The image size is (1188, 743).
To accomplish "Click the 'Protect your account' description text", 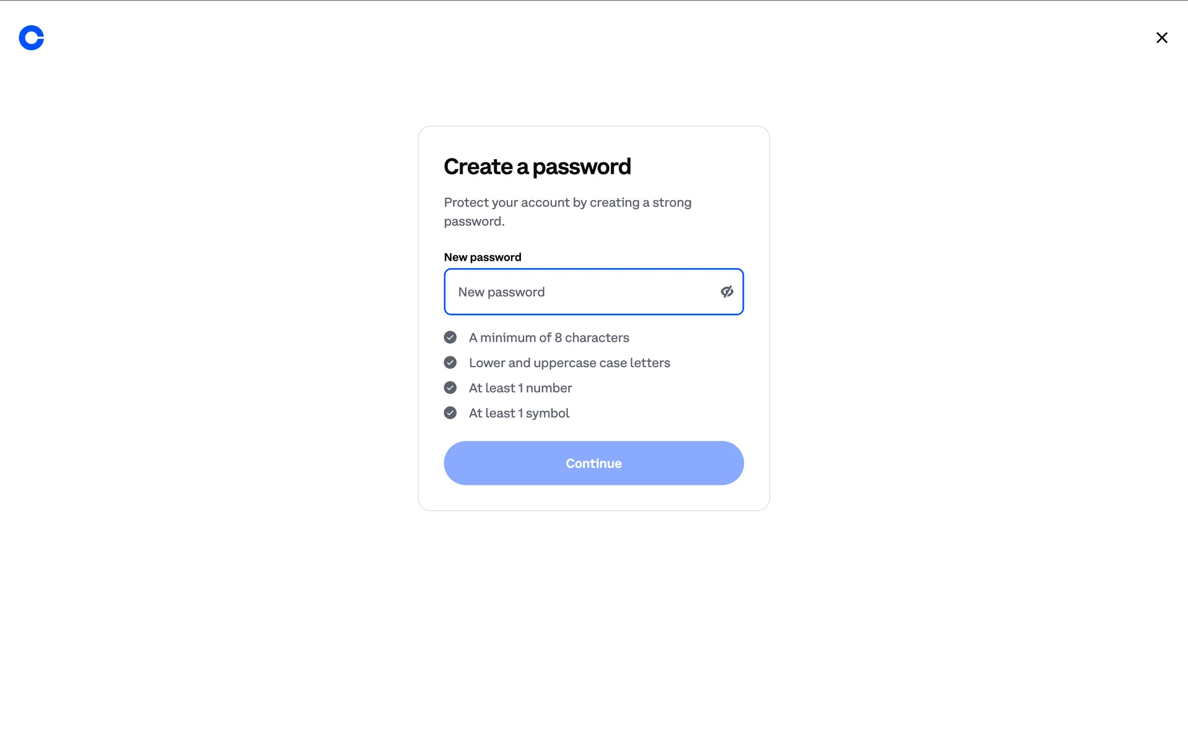I will [x=567, y=202].
